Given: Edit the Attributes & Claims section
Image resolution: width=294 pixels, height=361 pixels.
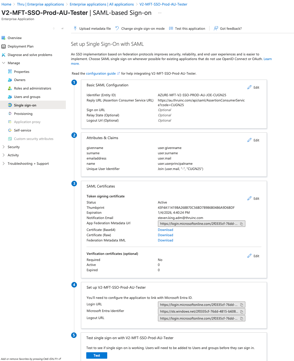Looking at the screenshot, I should point(253,140).
